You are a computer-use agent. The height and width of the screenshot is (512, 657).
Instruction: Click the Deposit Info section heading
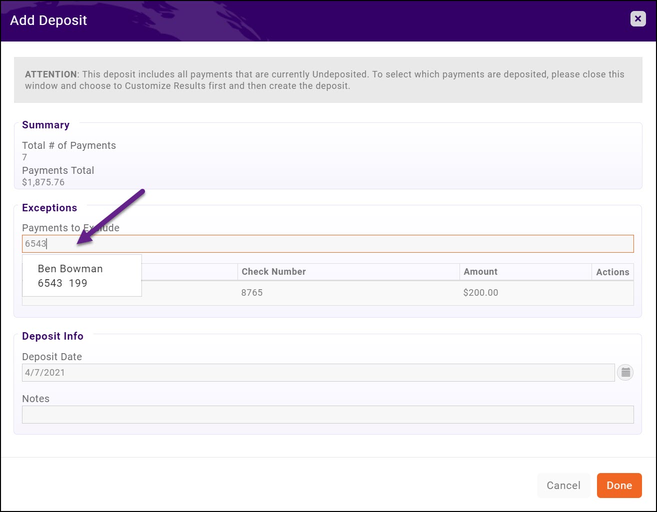click(52, 336)
